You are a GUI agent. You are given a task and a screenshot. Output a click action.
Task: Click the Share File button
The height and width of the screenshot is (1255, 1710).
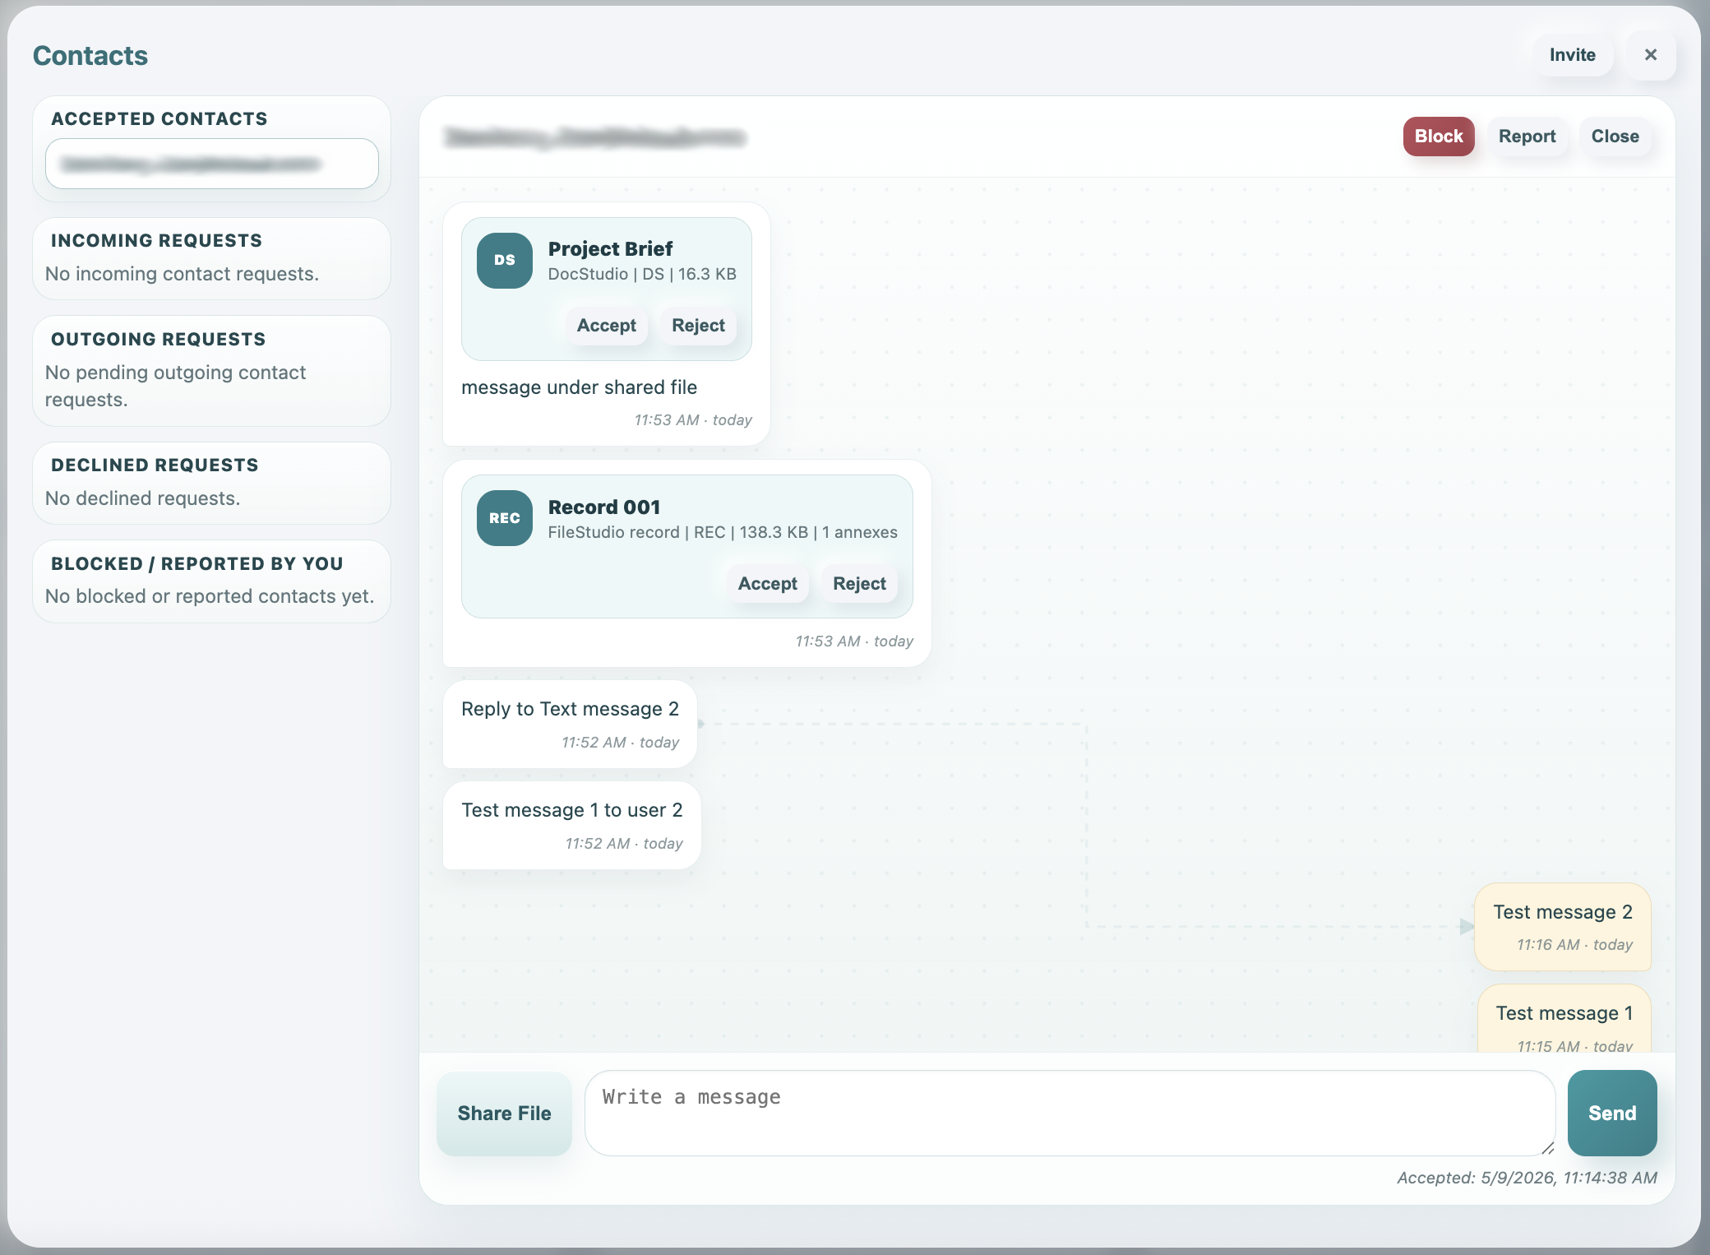coord(504,1114)
